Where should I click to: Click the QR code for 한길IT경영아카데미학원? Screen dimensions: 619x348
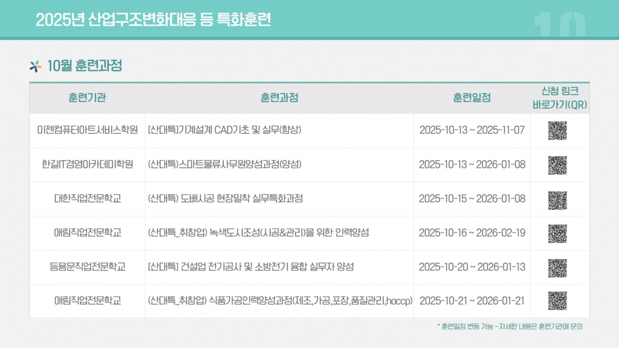point(557,165)
